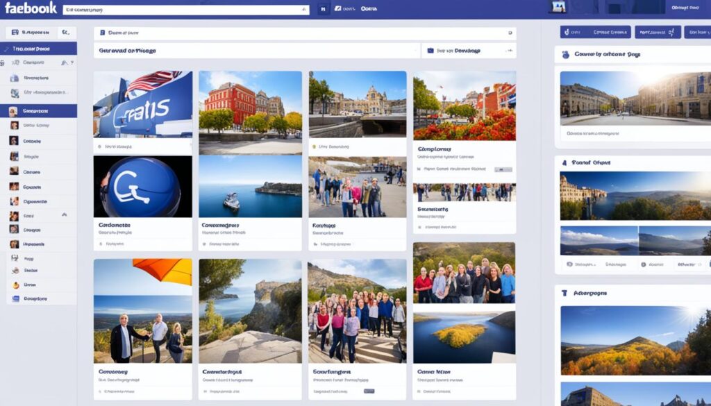Open the profile picture thumbnail in the top bar
This screenshot has height=406, width=711.
[558, 8]
